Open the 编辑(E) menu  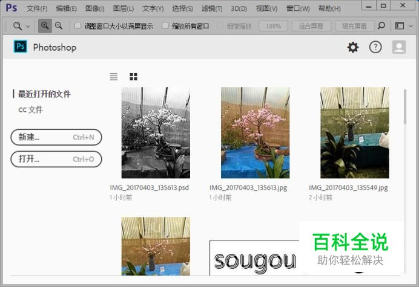coord(66,8)
